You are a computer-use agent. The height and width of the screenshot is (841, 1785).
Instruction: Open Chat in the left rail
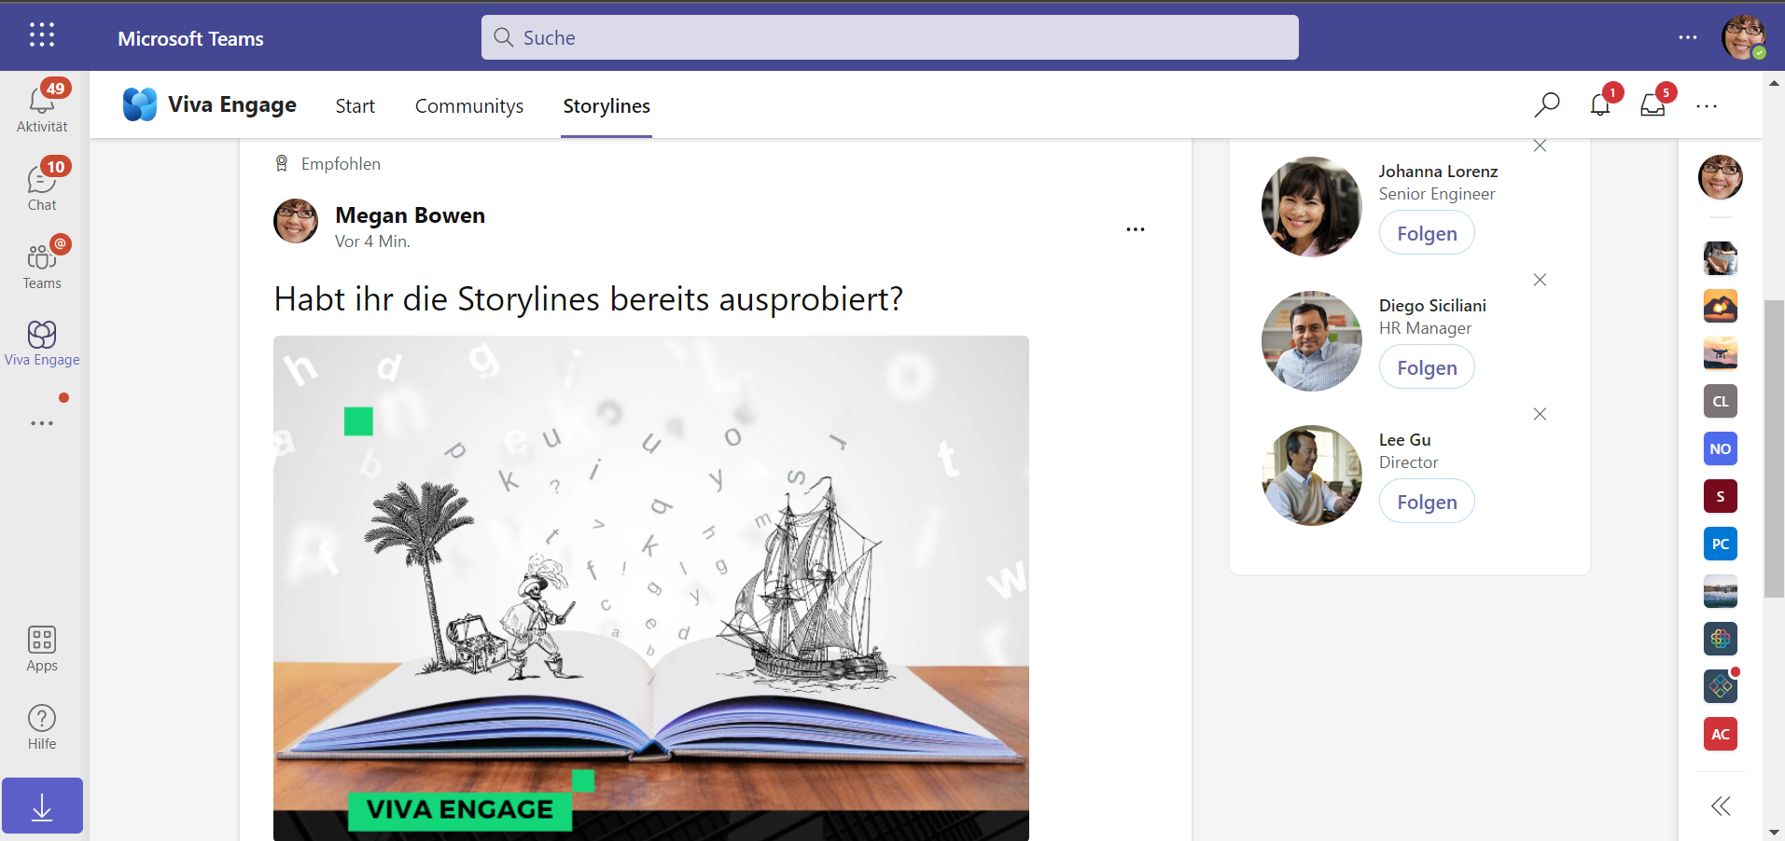[42, 186]
